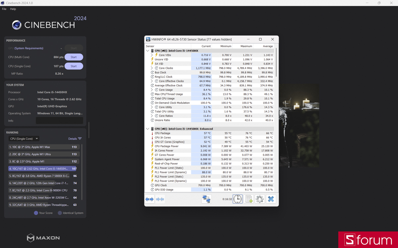
Task: Click the thermometer icon beside CPU Package
Action: coord(152,133)
